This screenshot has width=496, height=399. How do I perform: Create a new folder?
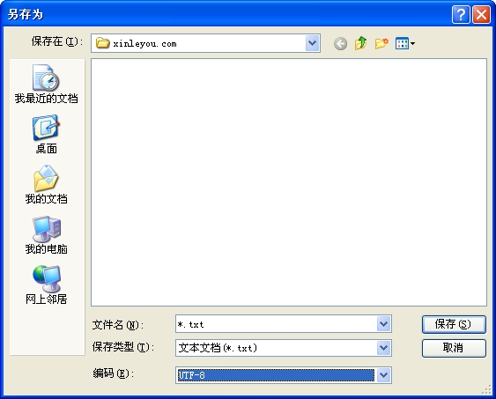coord(381,43)
